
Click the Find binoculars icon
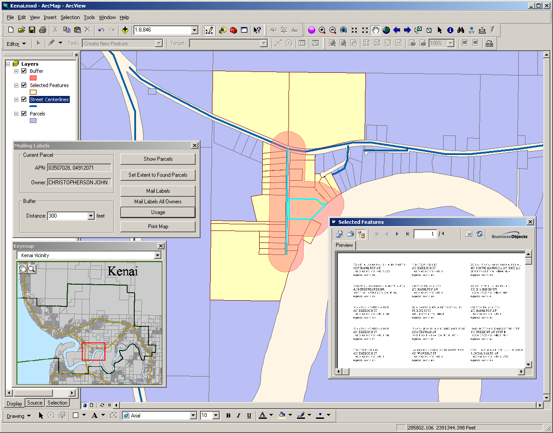click(x=461, y=30)
